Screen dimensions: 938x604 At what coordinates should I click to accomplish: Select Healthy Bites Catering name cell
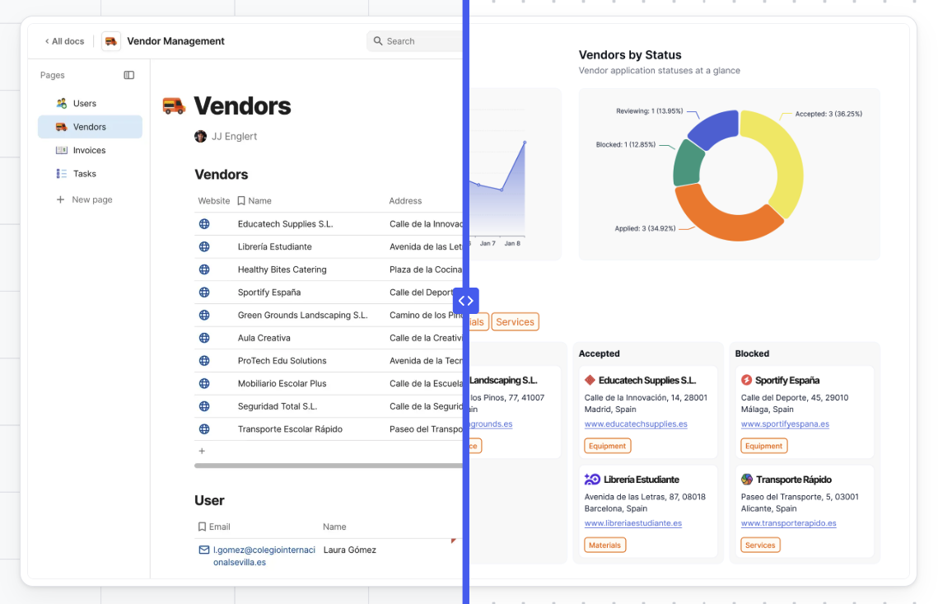(282, 269)
